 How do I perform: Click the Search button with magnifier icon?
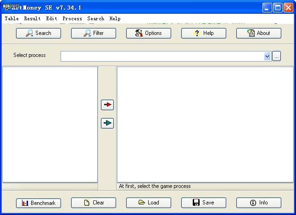[39, 33]
